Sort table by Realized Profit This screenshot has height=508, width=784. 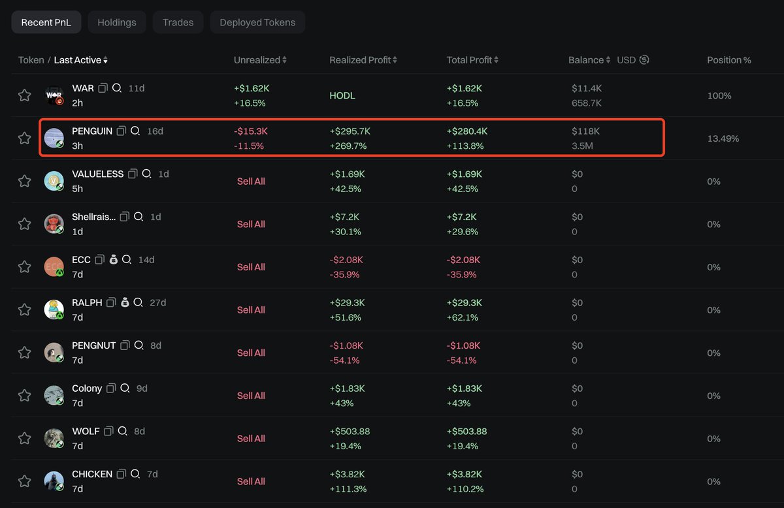(363, 60)
